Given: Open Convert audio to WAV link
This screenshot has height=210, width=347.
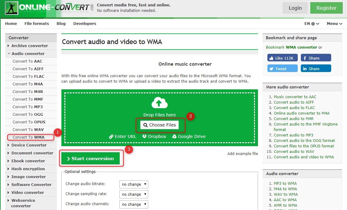Looking at the screenshot, I should coord(294,152).
